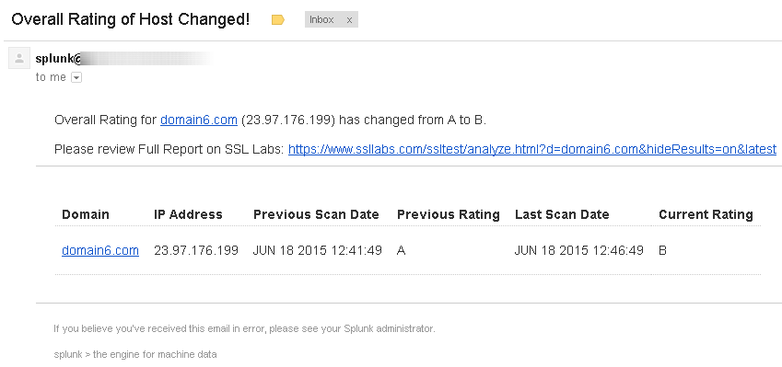
Task: Click the Domain column header
Action: tap(86, 214)
